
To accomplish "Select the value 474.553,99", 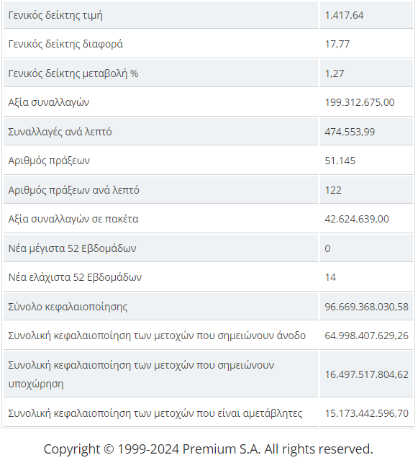I will coord(350,132).
